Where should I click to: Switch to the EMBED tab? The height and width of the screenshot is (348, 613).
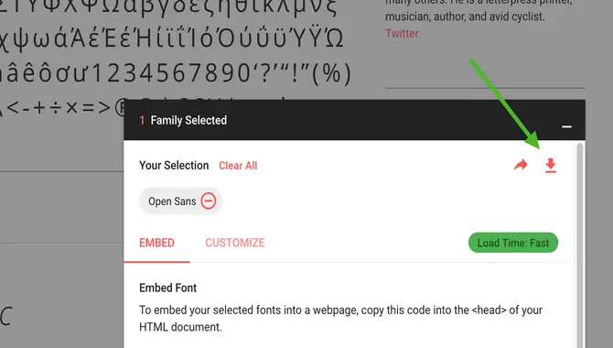[156, 243]
